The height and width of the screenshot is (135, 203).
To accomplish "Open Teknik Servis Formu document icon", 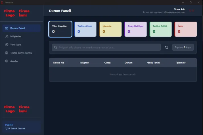I will click(x=7, y=53).
